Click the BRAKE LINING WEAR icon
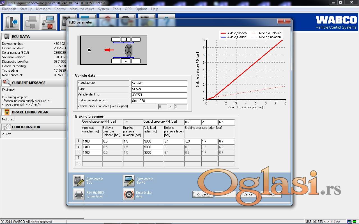This screenshot has width=359, height=224. [x=6, y=112]
